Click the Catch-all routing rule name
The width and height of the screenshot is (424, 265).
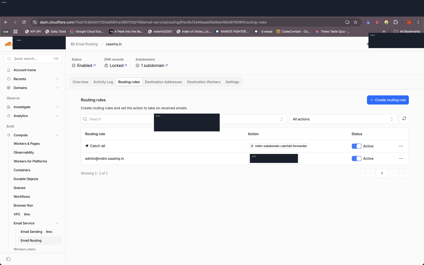[x=98, y=146]
